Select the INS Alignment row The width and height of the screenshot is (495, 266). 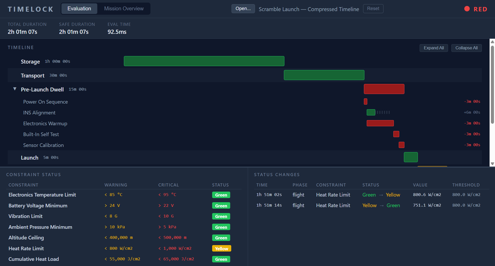coord(245,113)
